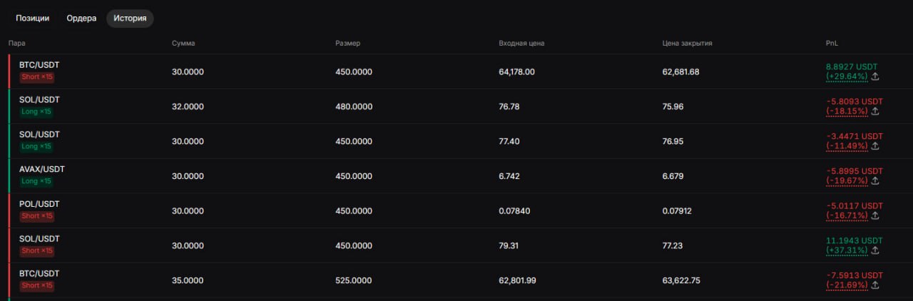Image resolution: width=913 pixels, height=301 pixels.
Task: Select the История tab
Action: click(130, 19)
